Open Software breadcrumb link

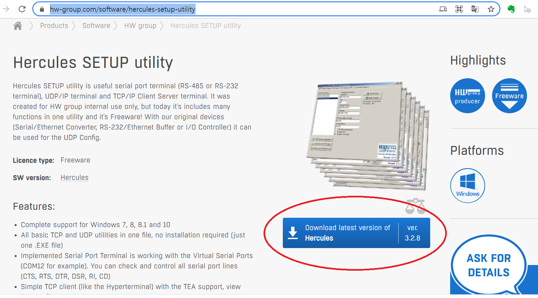pos(96,26)
